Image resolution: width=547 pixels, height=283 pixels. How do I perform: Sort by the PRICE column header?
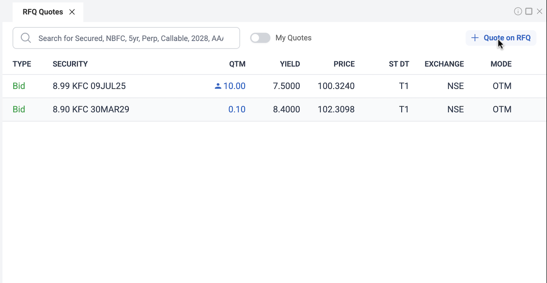pyautogui.click(x=344, y=64)
